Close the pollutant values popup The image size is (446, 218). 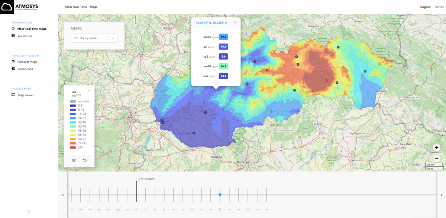click(x=235, y=22)
